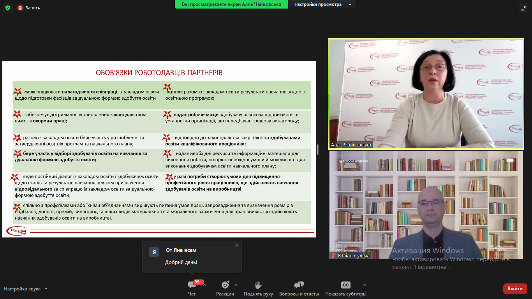Show subtitles with the CC icon
This screenshot has width=532, height=299.
[x=345, y=285]
